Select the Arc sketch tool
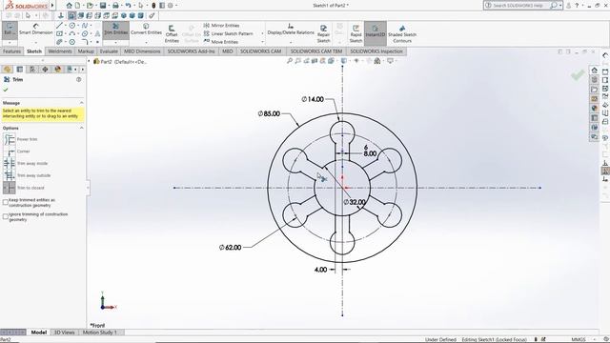This screenshot has height=343, width=610. pyautogui.click(x=72, y=34)
